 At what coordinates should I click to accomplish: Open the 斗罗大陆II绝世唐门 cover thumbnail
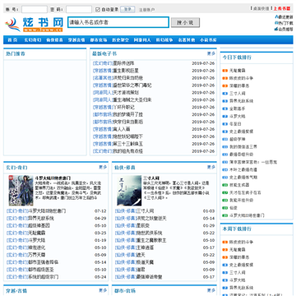pos(21,191)
